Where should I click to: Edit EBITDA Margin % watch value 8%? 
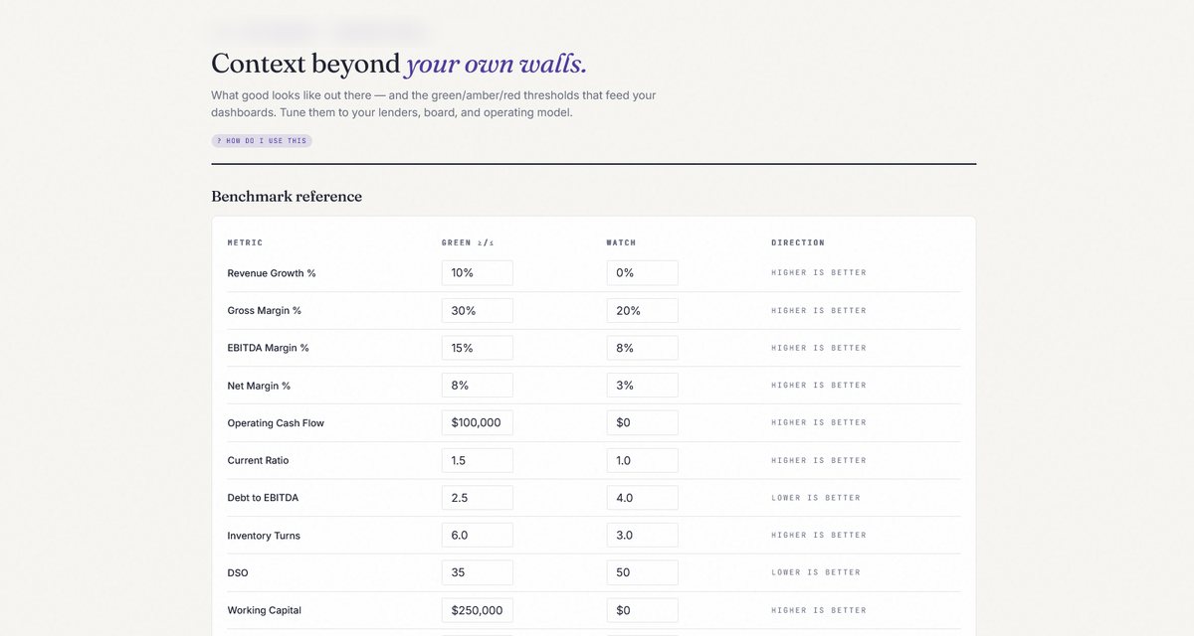[643, 348]
